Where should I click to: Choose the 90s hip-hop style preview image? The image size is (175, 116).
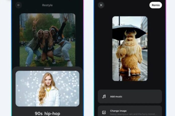click(48, 88)
